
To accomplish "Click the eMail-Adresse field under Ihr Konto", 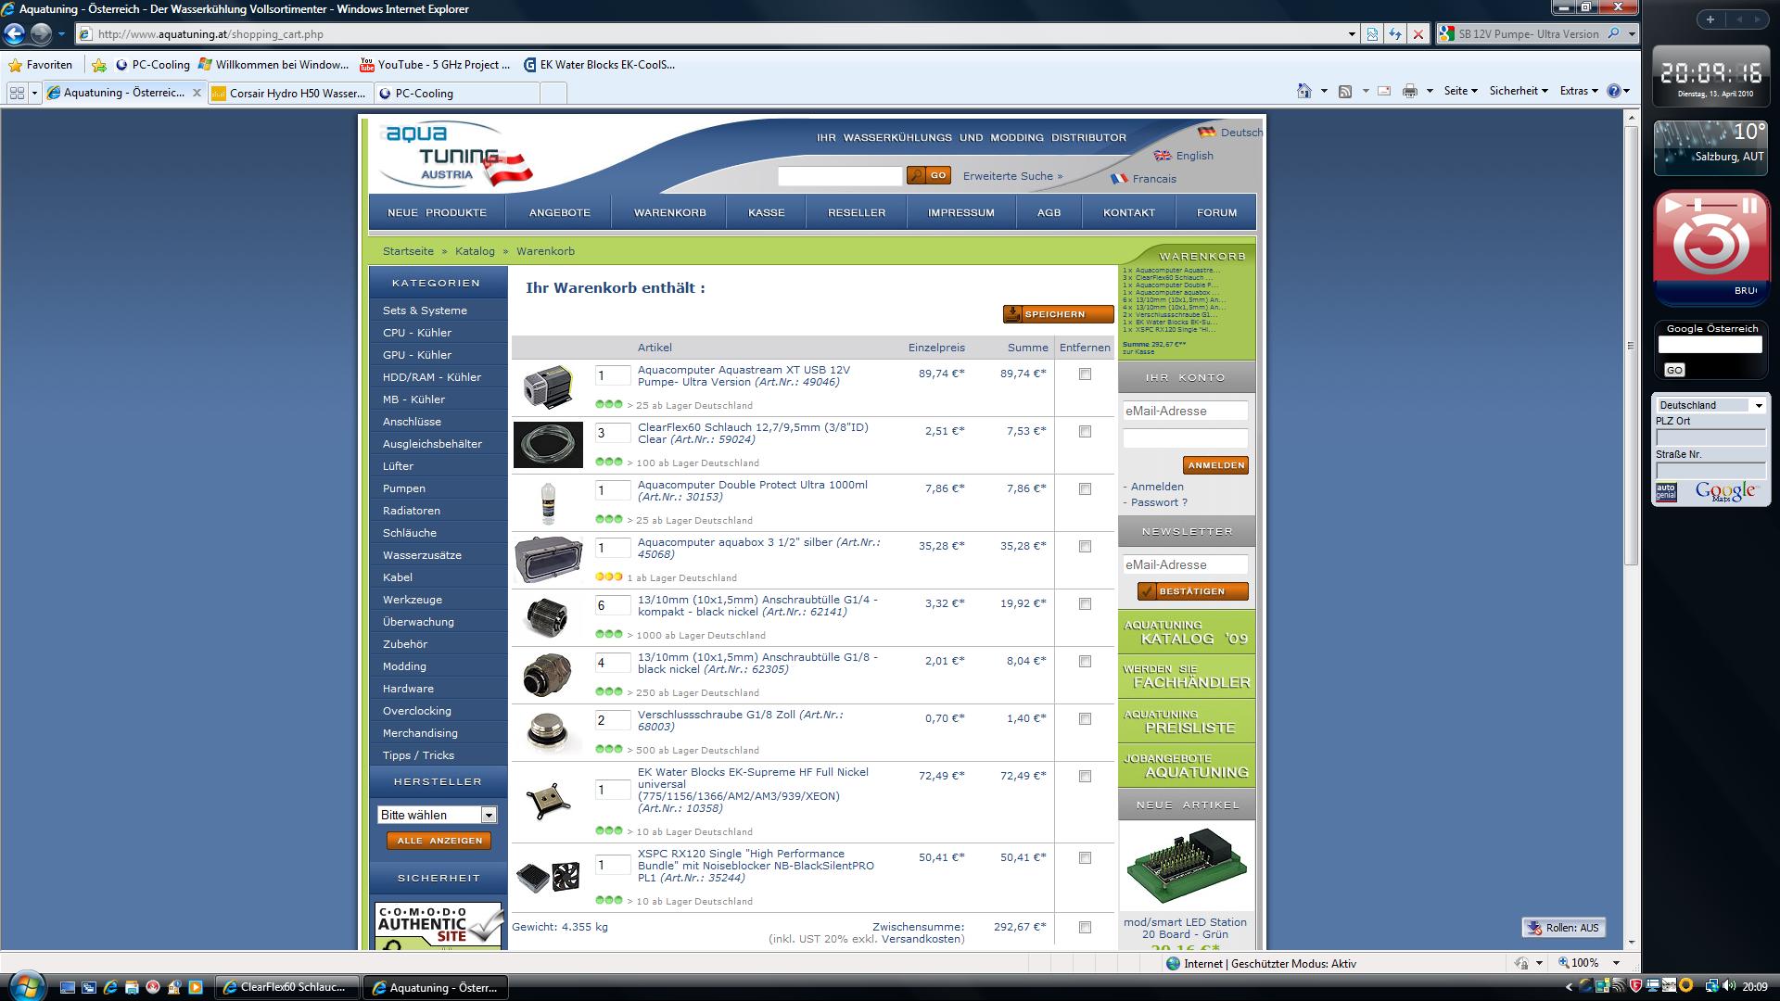I will tap(1185, 411).
